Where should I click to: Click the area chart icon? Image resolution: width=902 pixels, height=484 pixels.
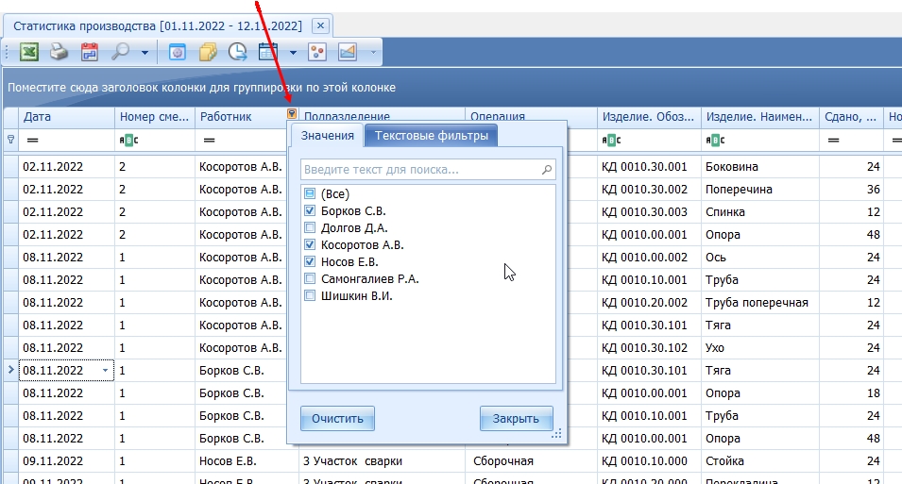[x=348, y=52]
